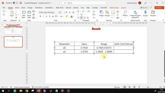Open the Table Design tab

coord(114,8)
